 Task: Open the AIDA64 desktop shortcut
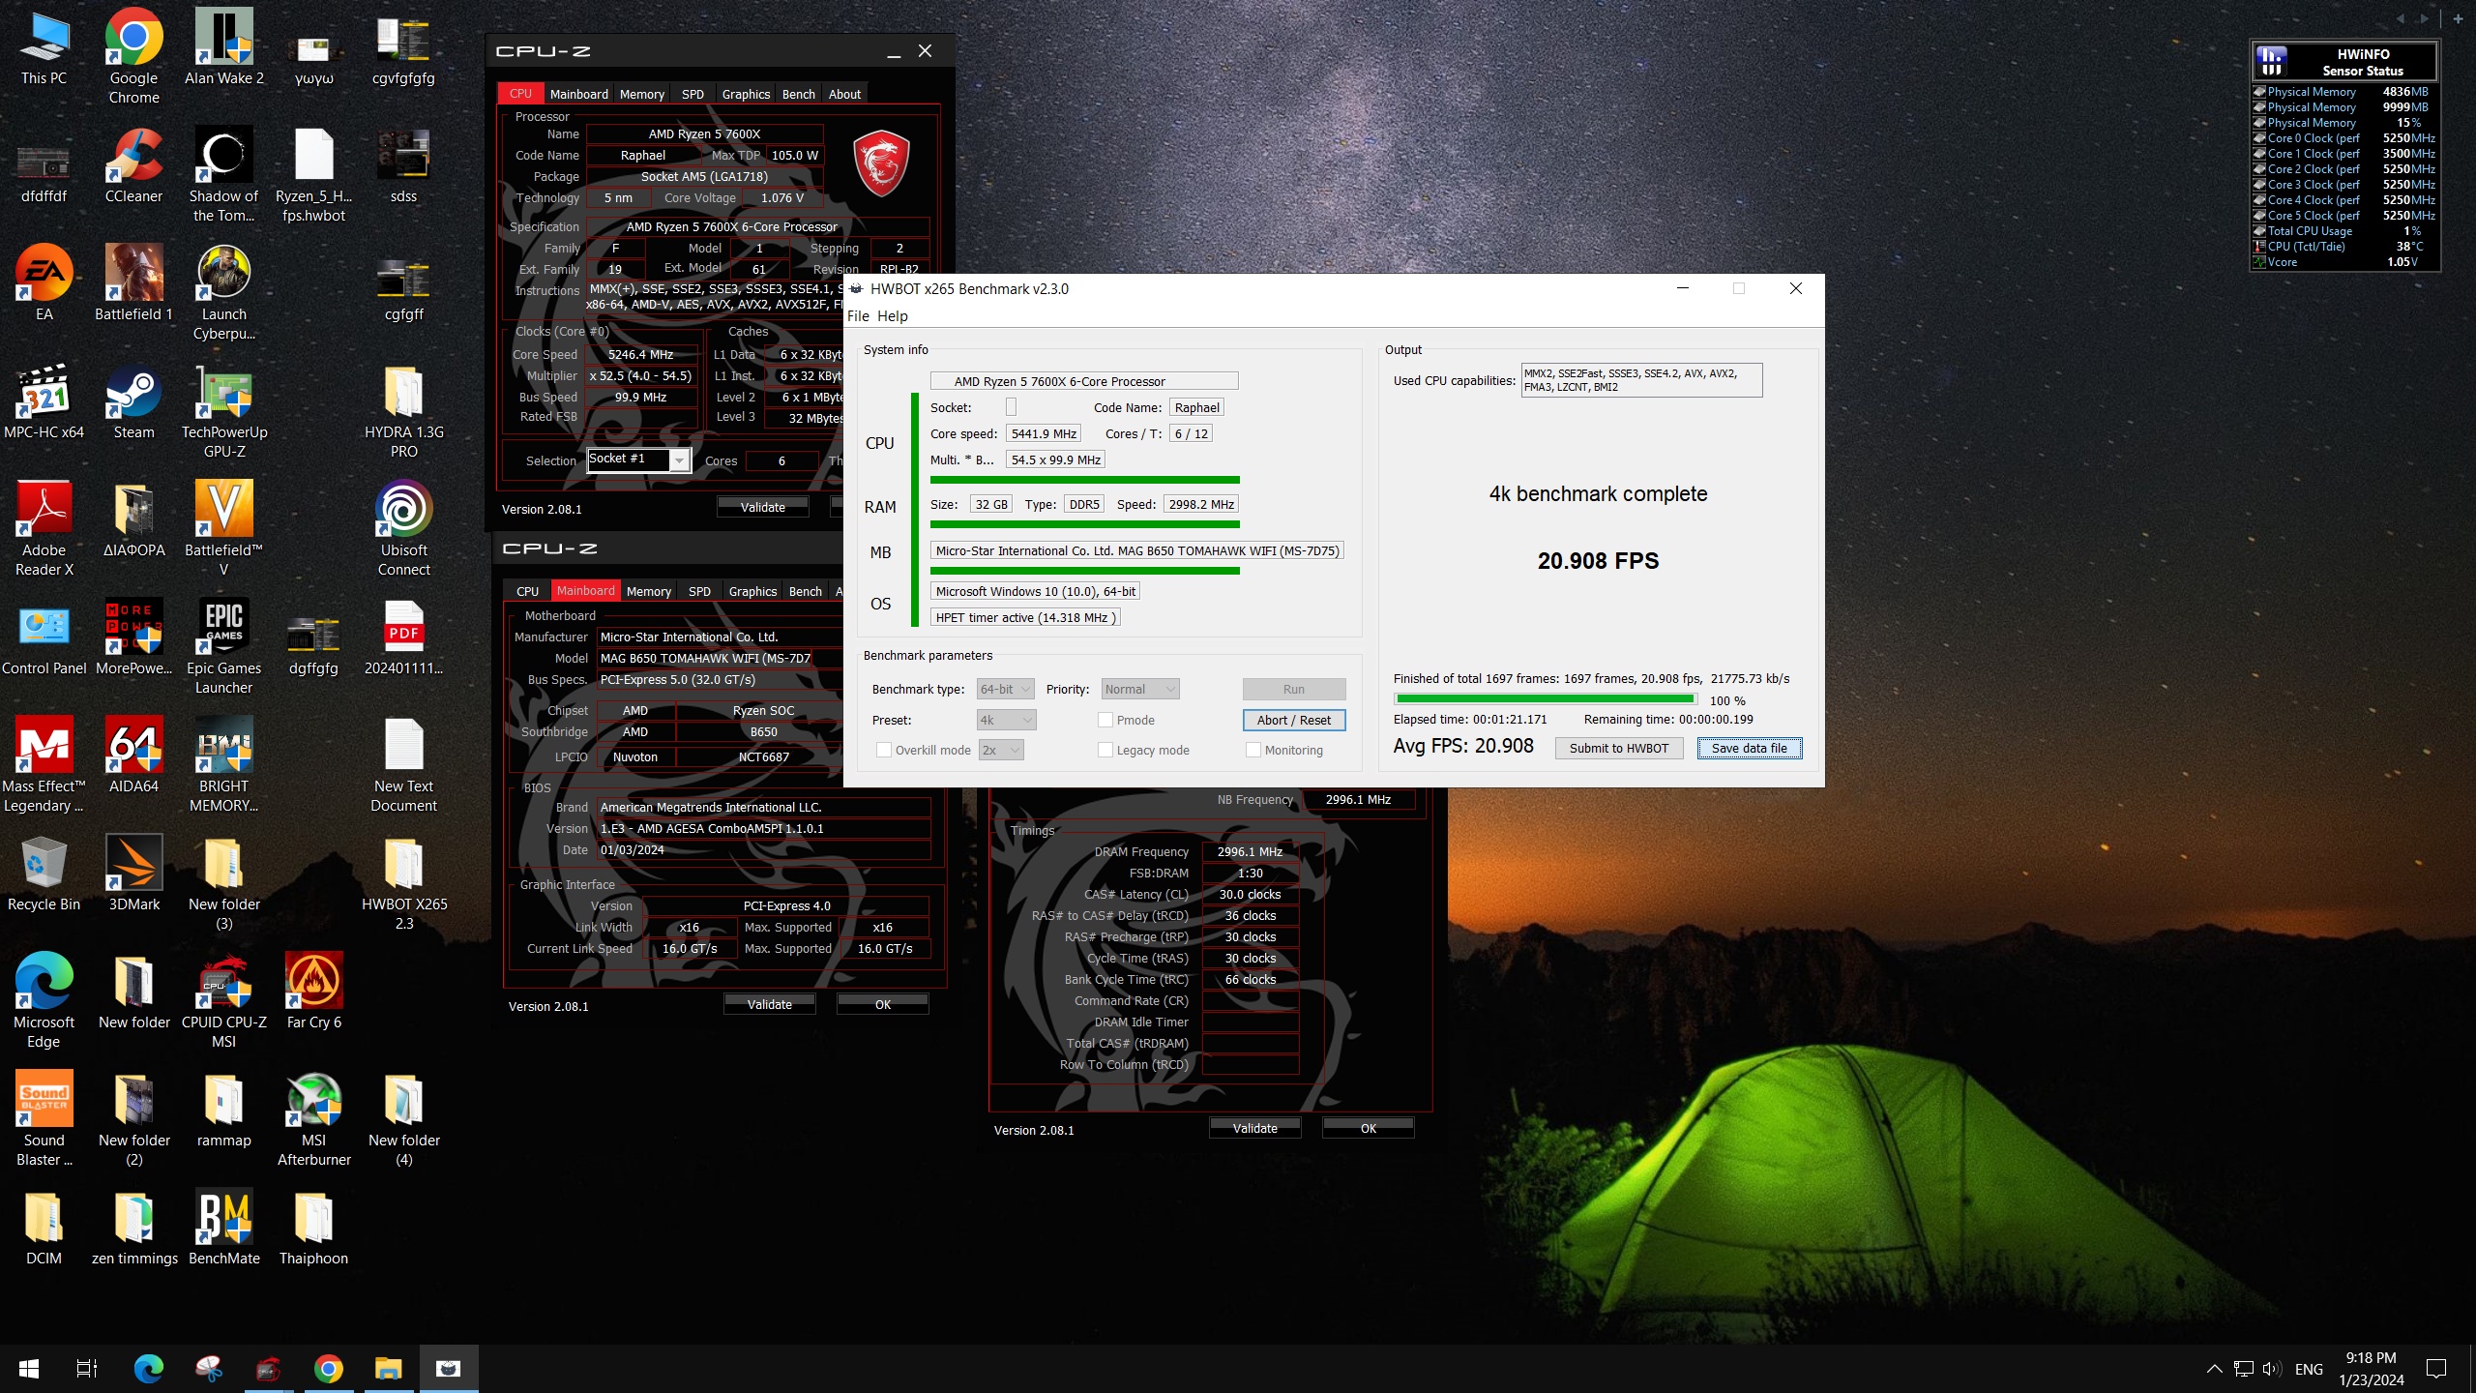click(x=133, y=755)
